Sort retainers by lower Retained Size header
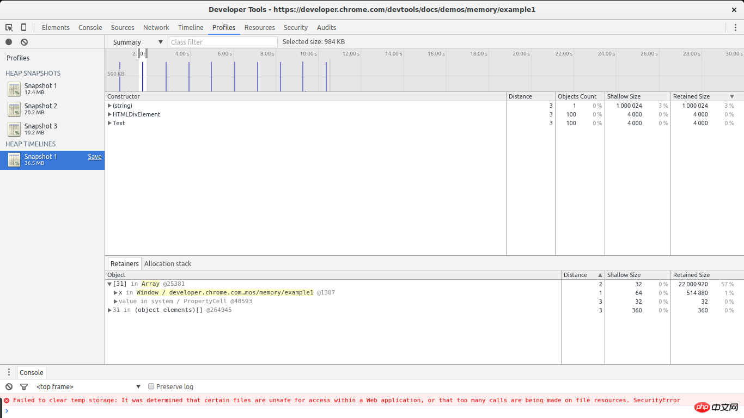The height and width of the screenshot is (418, 744). tap(707, 275)
